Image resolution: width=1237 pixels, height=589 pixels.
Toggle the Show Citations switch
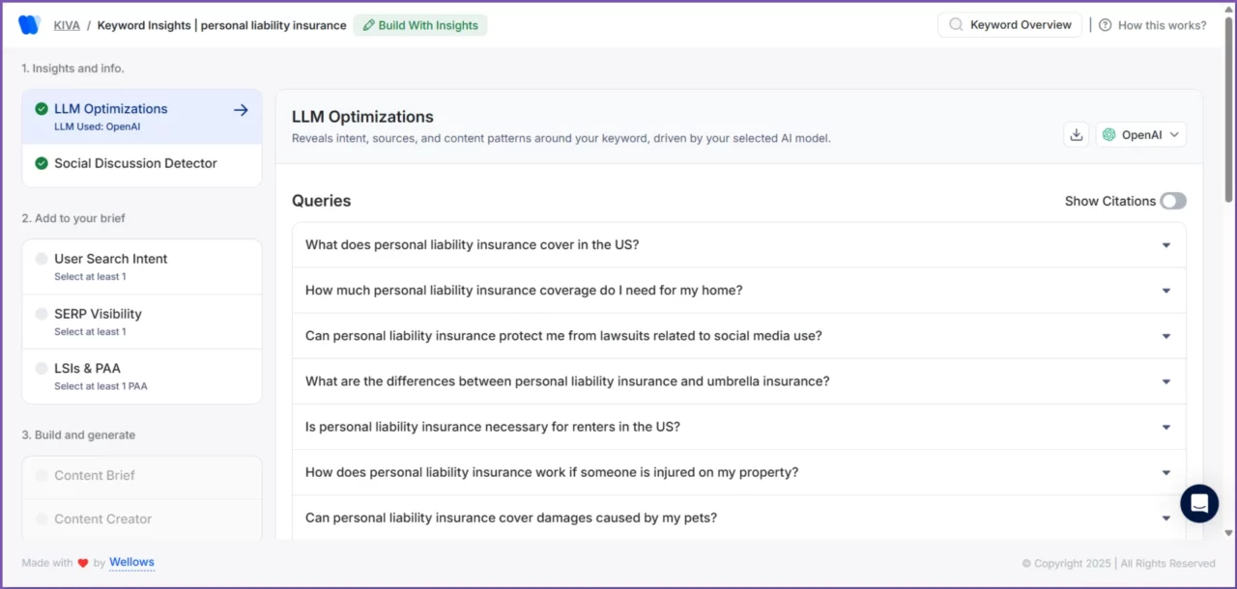1172,201
